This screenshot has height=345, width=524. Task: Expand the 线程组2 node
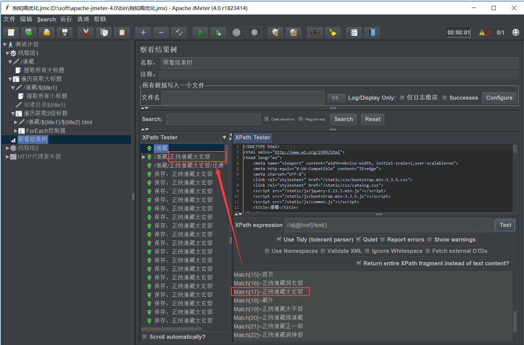[7, 148]
